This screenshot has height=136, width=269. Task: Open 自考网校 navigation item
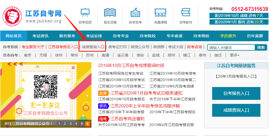pyautogui.click(x=201, y=36)
